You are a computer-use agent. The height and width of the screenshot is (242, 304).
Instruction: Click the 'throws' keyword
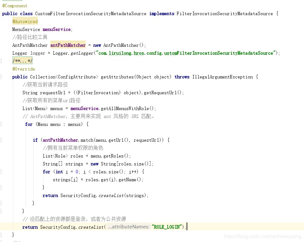coord(182,77)
